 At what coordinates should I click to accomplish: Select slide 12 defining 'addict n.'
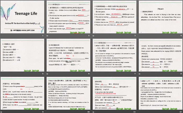(160, 93)
